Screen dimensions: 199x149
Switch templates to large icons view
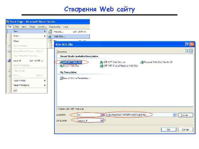pos(186,51)
